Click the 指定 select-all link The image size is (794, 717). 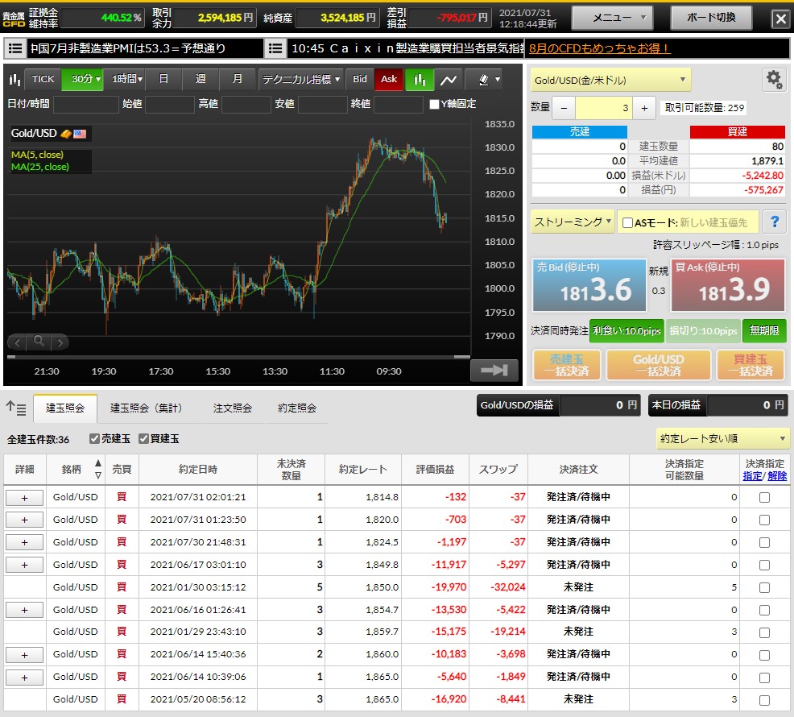tap(752, 476)
